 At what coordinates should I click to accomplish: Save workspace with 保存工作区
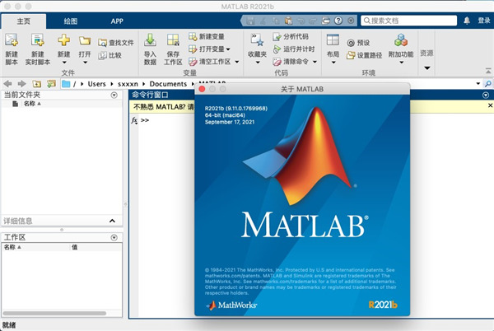[x=173, y=49]
